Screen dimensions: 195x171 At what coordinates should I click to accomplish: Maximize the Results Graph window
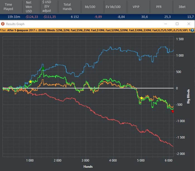(177, 24)
